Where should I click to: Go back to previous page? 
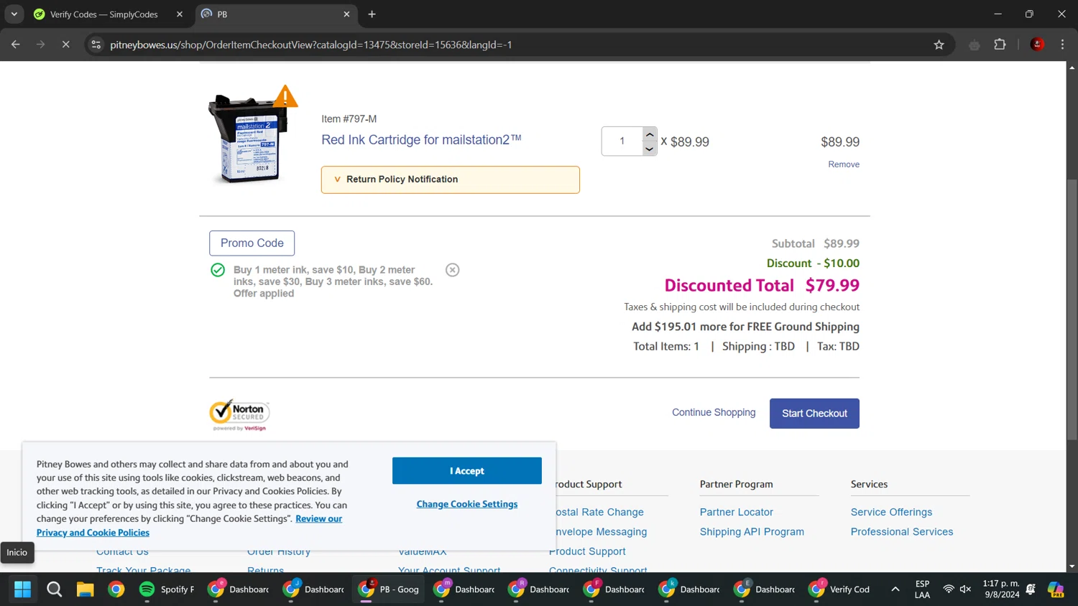pyautogui.click(x=16, y=45)
